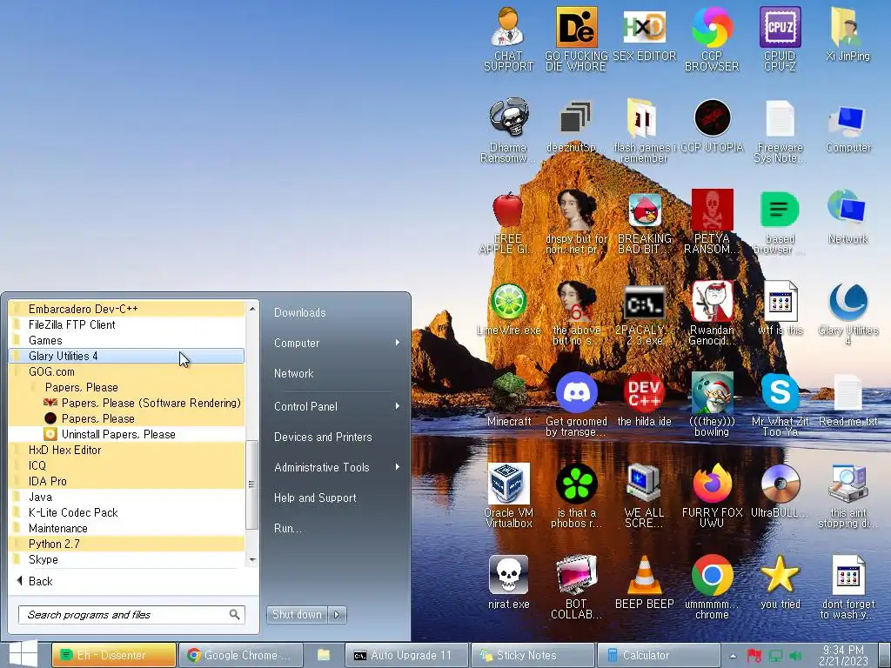Screen dimensions: 891x668
Task: Select the BREAKING BAD BIT Angry Birds icon
Action: point(644,222)
